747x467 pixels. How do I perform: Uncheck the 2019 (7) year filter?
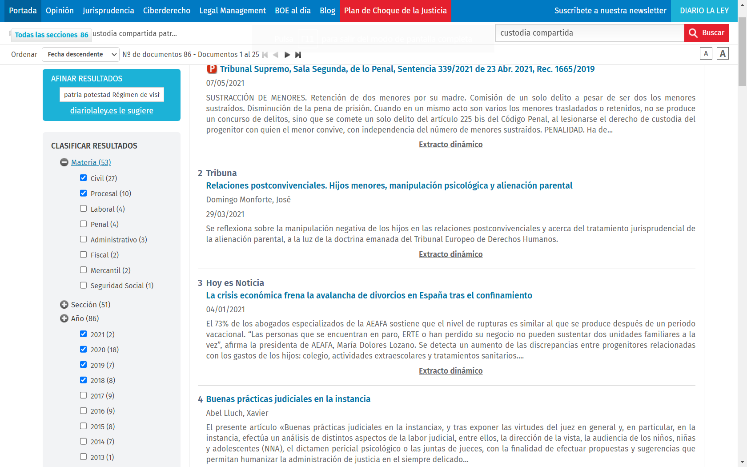tap(83, 365)
